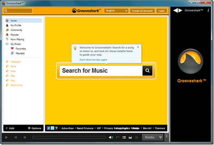
Task: Open the Themes footer link
Action: [x=160, y=128]
